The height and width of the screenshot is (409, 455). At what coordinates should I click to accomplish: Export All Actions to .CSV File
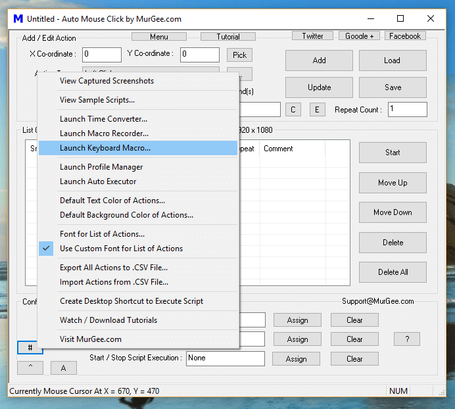click(138, 268)
